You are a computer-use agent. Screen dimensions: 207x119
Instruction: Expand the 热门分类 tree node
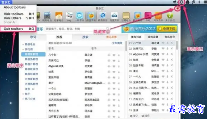23,99
